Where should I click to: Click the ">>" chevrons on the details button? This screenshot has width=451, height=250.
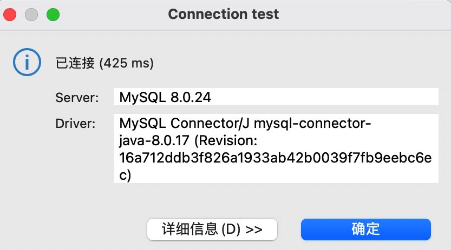click(x=254, y=229)
